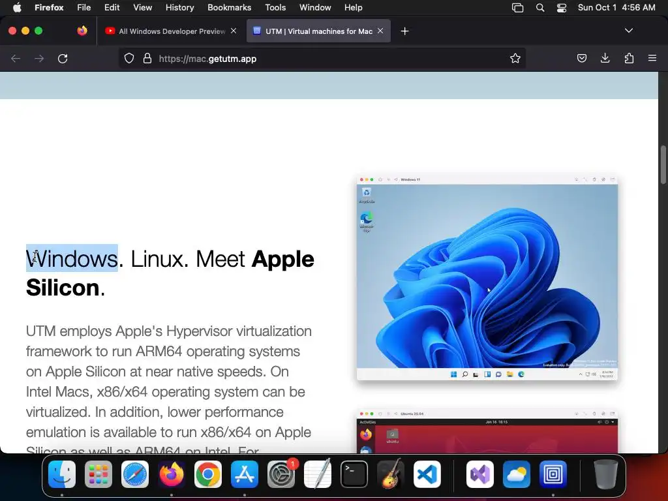Click the Ubuntu VM screenshot
This screenshot has height=501, width=668.
click(487, 432)
